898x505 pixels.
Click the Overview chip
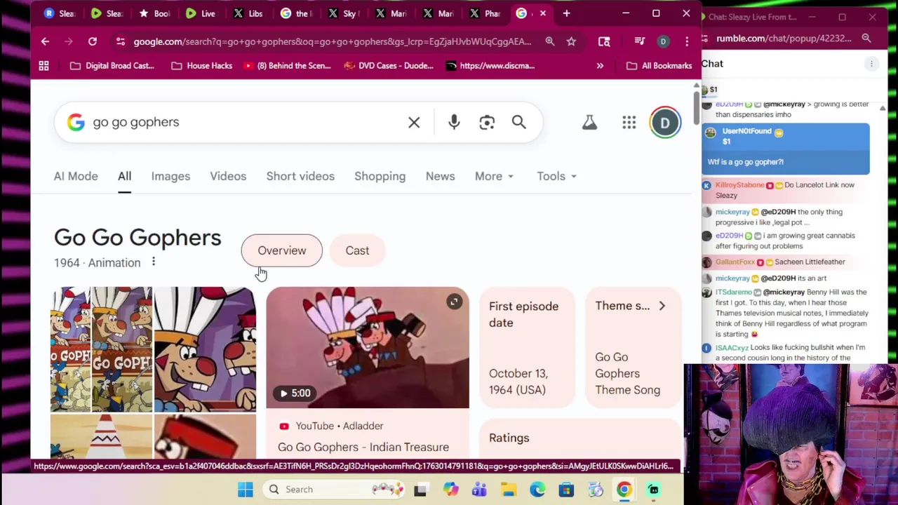tap(281, 250)
